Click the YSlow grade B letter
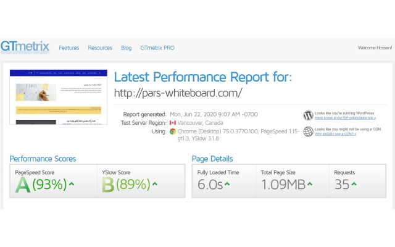This screenshot has height=247, width=395. click(x=108, y=185)
